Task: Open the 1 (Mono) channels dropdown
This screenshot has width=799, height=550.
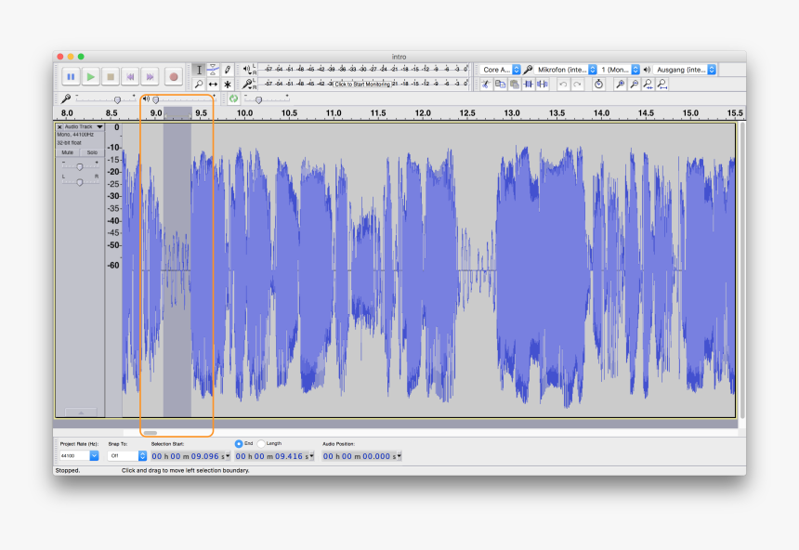Action: [620, 70]
